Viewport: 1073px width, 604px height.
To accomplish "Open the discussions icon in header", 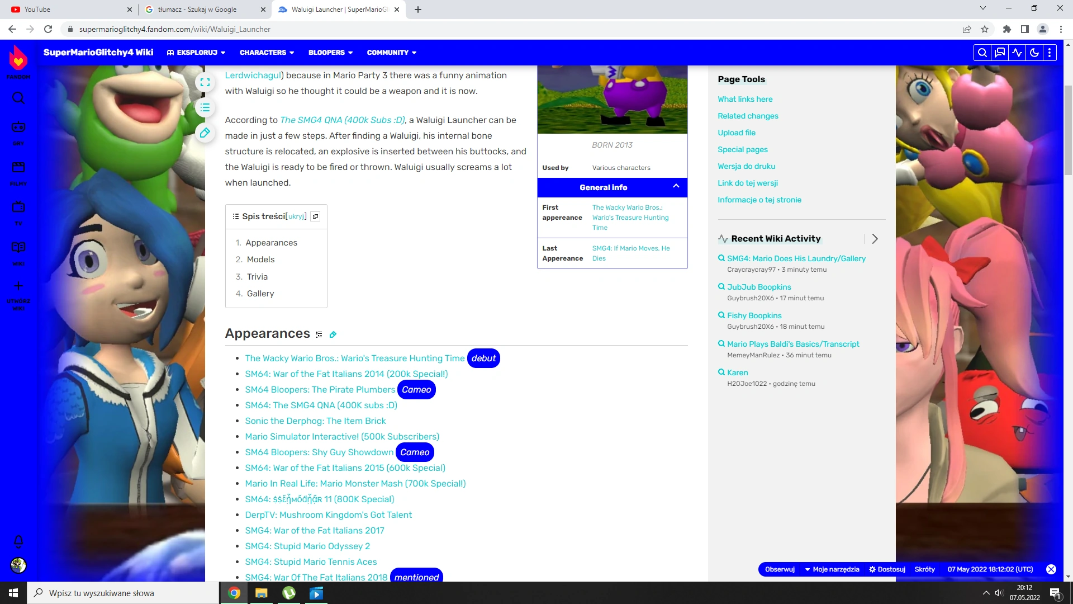I will tap(1000, 53).
